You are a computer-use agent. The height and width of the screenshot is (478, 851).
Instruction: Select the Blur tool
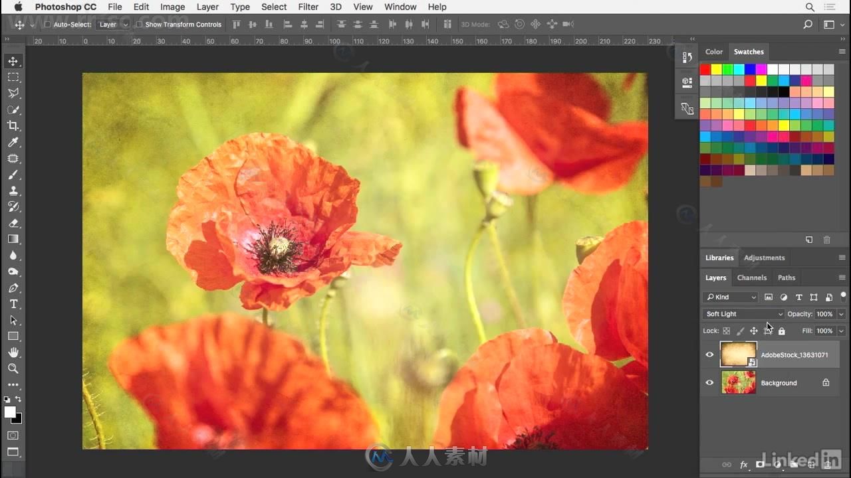13,255
